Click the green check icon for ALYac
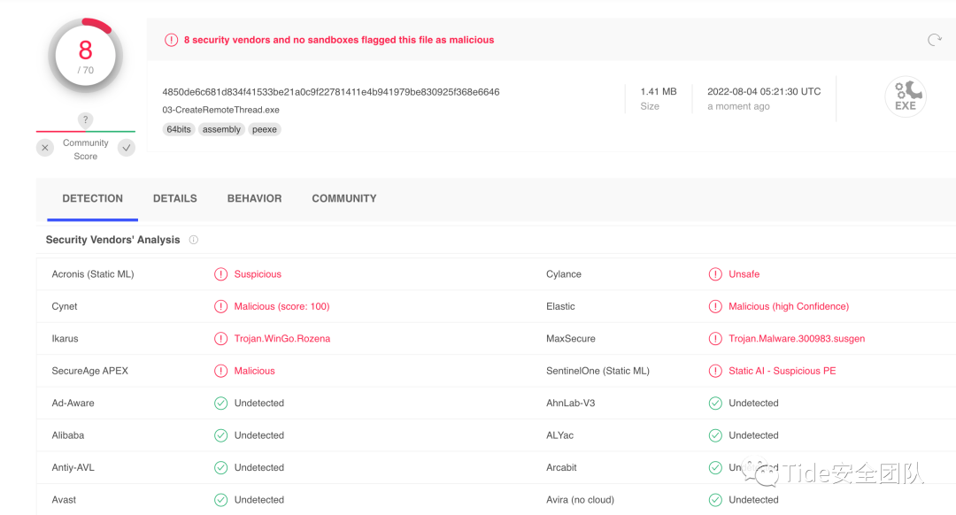The width and height of the screenshot is (956, 515). [715, 435]
